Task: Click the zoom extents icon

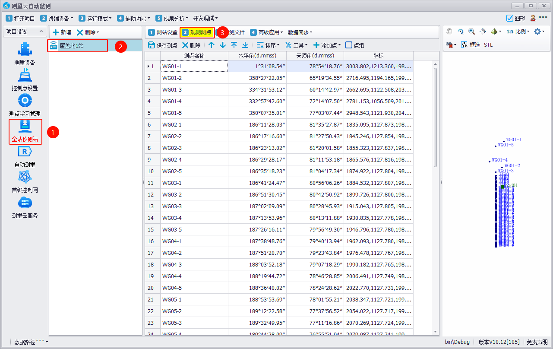Action: [x=483, y=32]
